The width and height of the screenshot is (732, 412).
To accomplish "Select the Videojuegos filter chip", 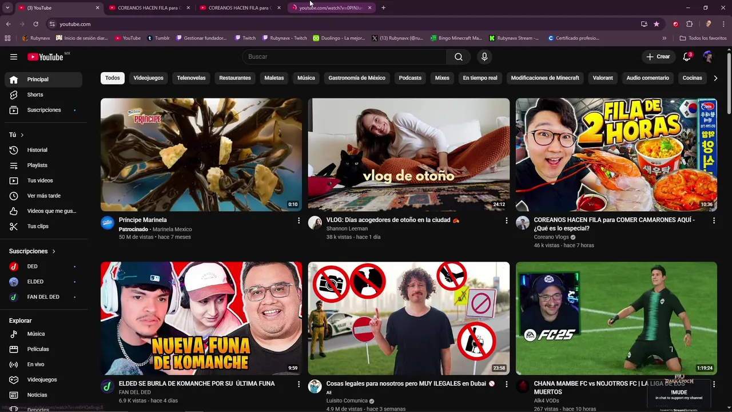I will click(x=148, y=78).
